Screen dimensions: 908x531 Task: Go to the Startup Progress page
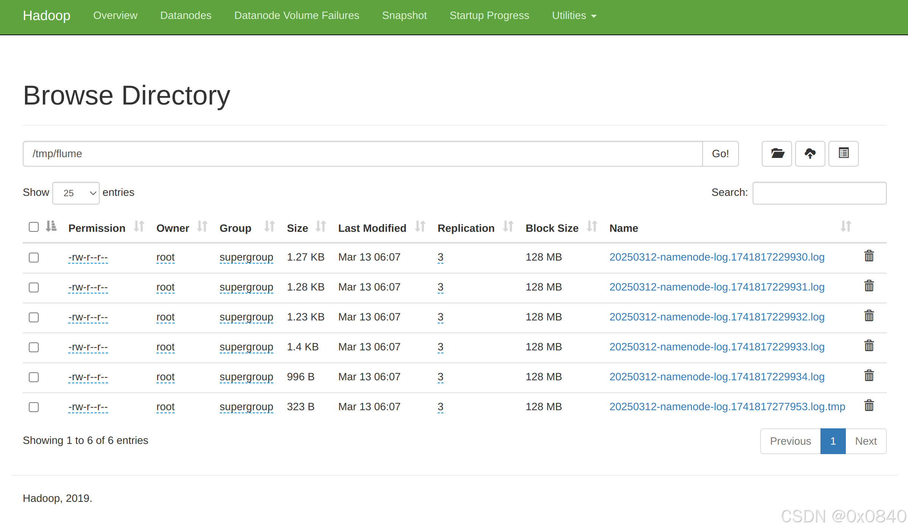click(x=489, y=16)
